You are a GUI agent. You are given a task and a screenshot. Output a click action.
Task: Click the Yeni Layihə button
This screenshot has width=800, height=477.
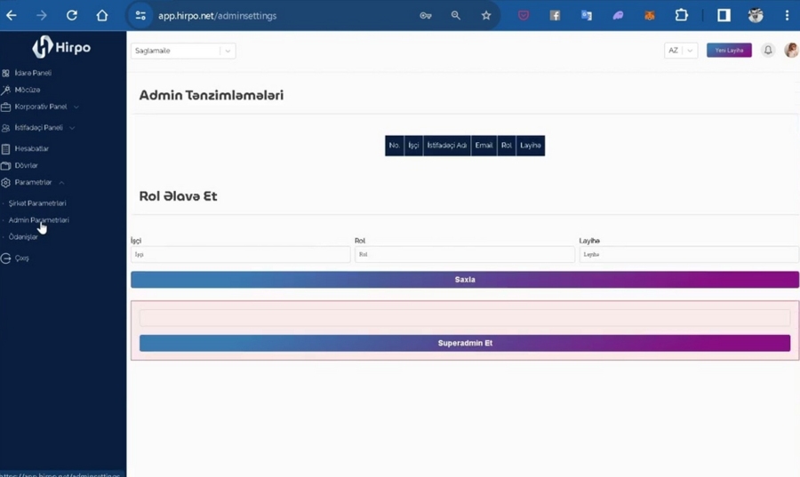pos(729,51)
